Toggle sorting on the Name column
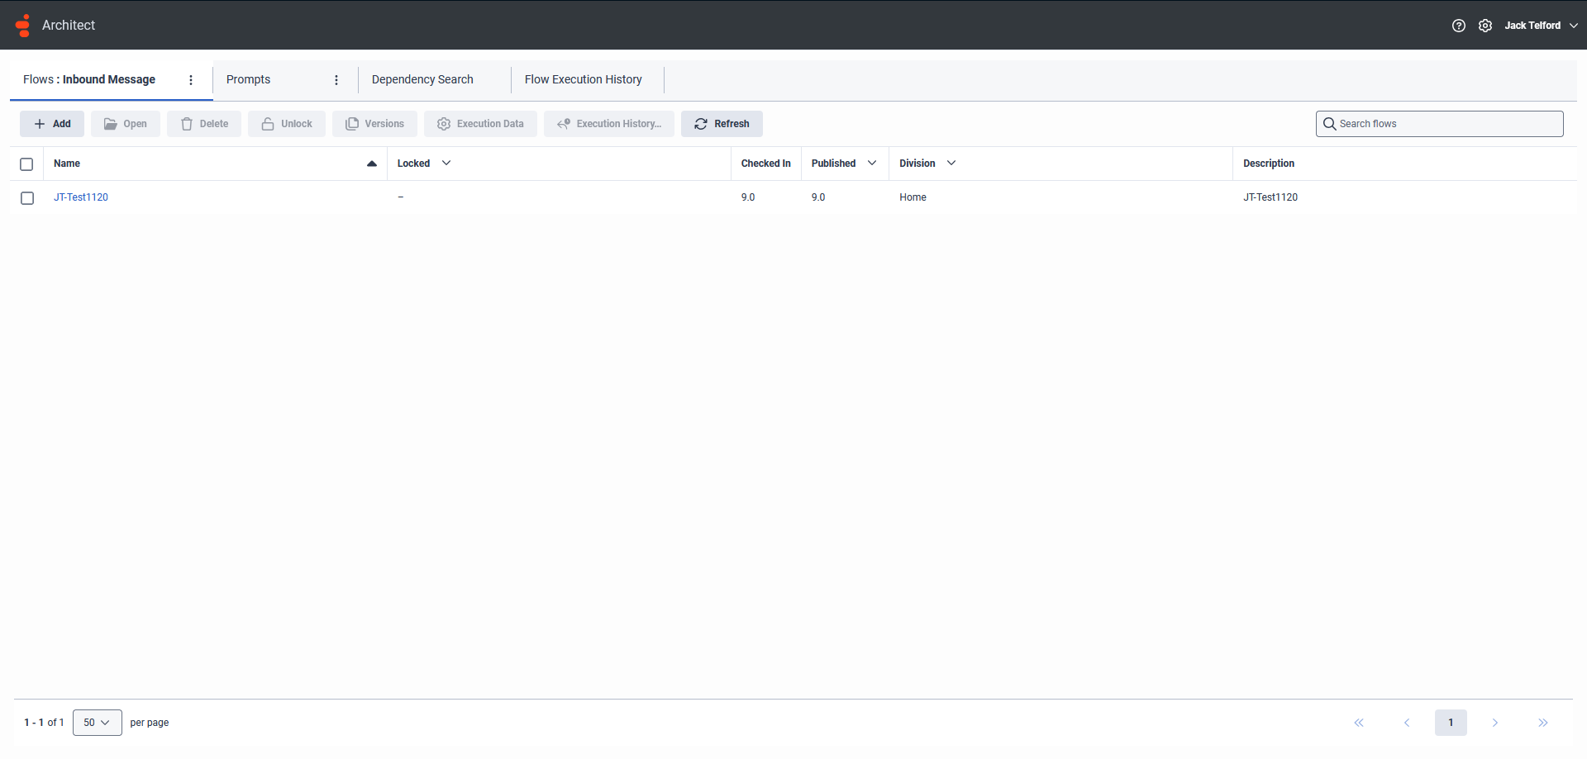This screenshot has width=1587, height=759. (x=371, y=164)
